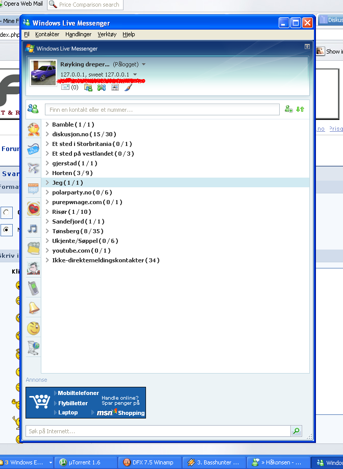This screenshot has height=469, width=343.
Task: Select the Risør group row
Action: point(175,212)
